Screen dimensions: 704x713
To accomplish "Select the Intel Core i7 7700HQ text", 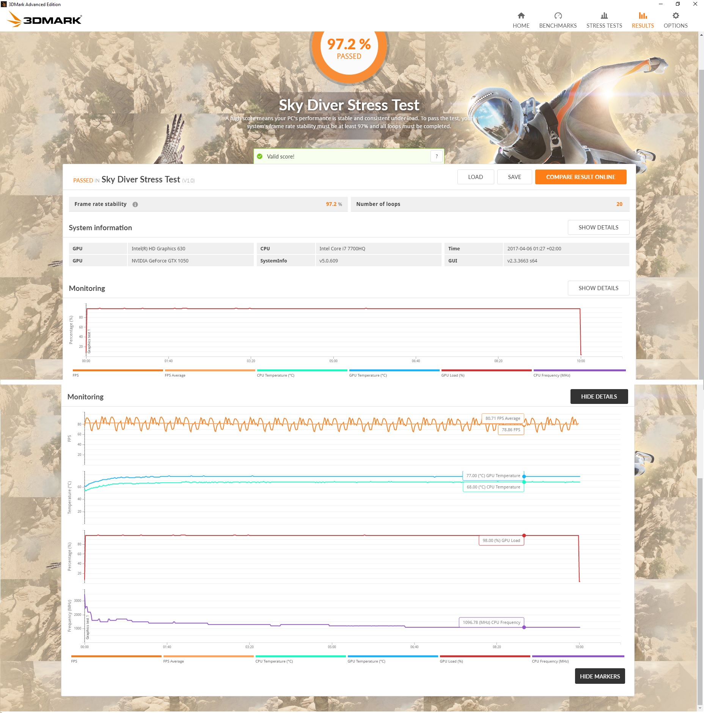I will coord(342,249).
